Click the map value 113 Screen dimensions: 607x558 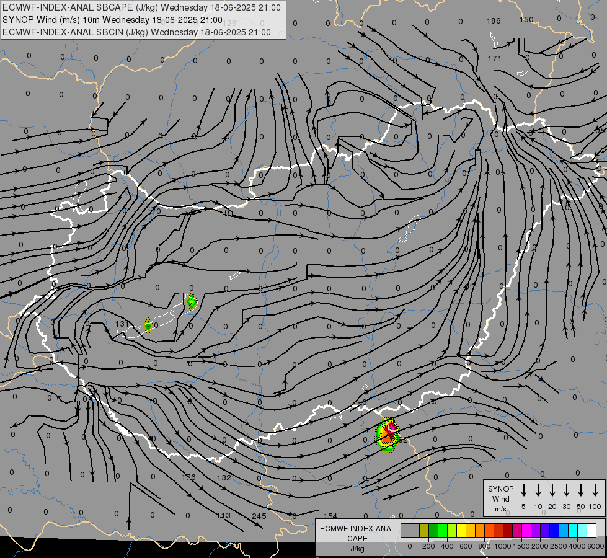[x=223, y=516]
